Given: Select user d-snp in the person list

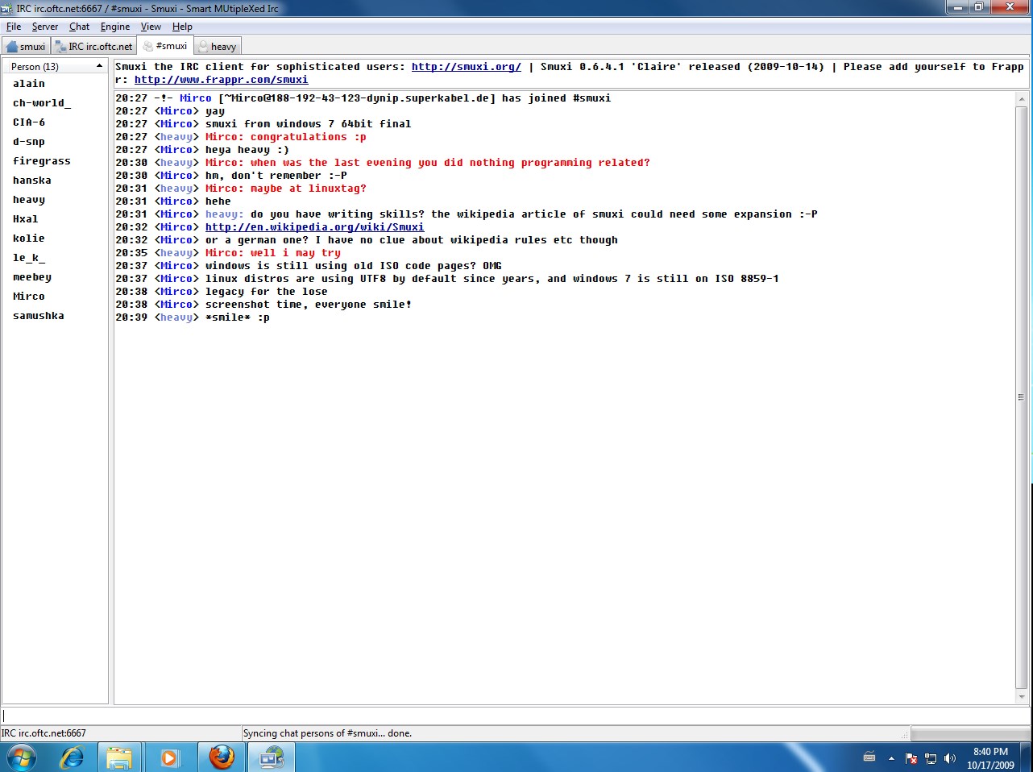Looking at the screenshot, I should tap(29, 142).
